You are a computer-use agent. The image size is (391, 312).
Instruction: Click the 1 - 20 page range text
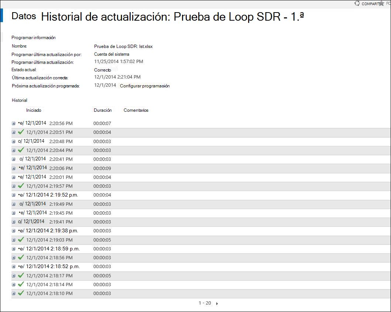205,303
